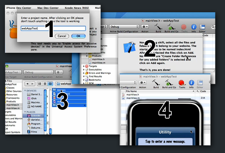Image resolution: width=225 pixels, height=153 pixels.
Task: Select mainView.h in screenshot 2 tree
Action: 98,59
